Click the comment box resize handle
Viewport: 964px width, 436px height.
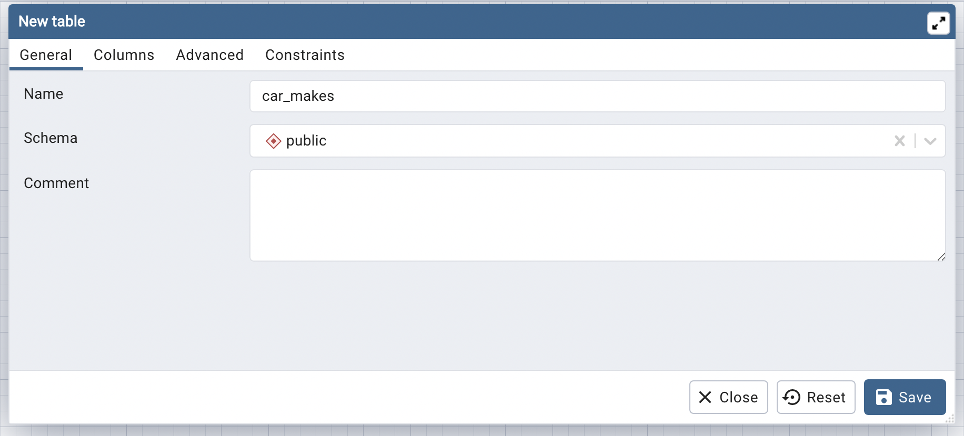point(941,256)
